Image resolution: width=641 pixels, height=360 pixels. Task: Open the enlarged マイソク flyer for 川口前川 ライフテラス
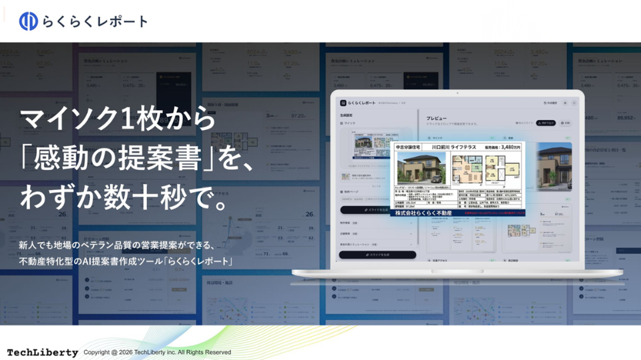(458, 179)
